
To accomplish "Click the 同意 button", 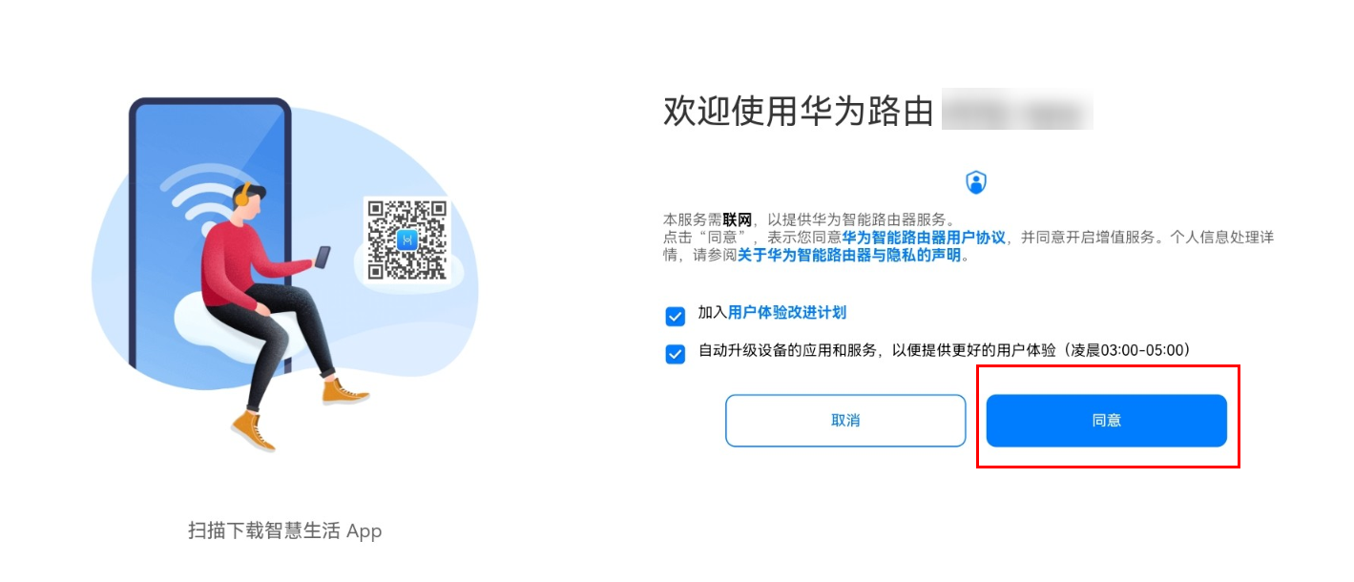I will 1106,421.
